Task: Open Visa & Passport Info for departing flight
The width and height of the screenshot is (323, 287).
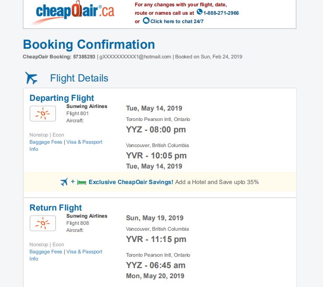Action: point(84,142)
